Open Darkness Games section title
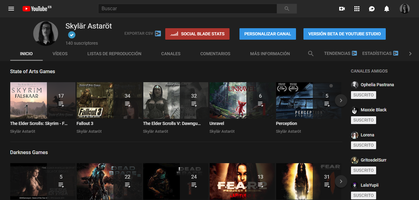The height and width of the screenshot is (200, 419). pos(29,152)
